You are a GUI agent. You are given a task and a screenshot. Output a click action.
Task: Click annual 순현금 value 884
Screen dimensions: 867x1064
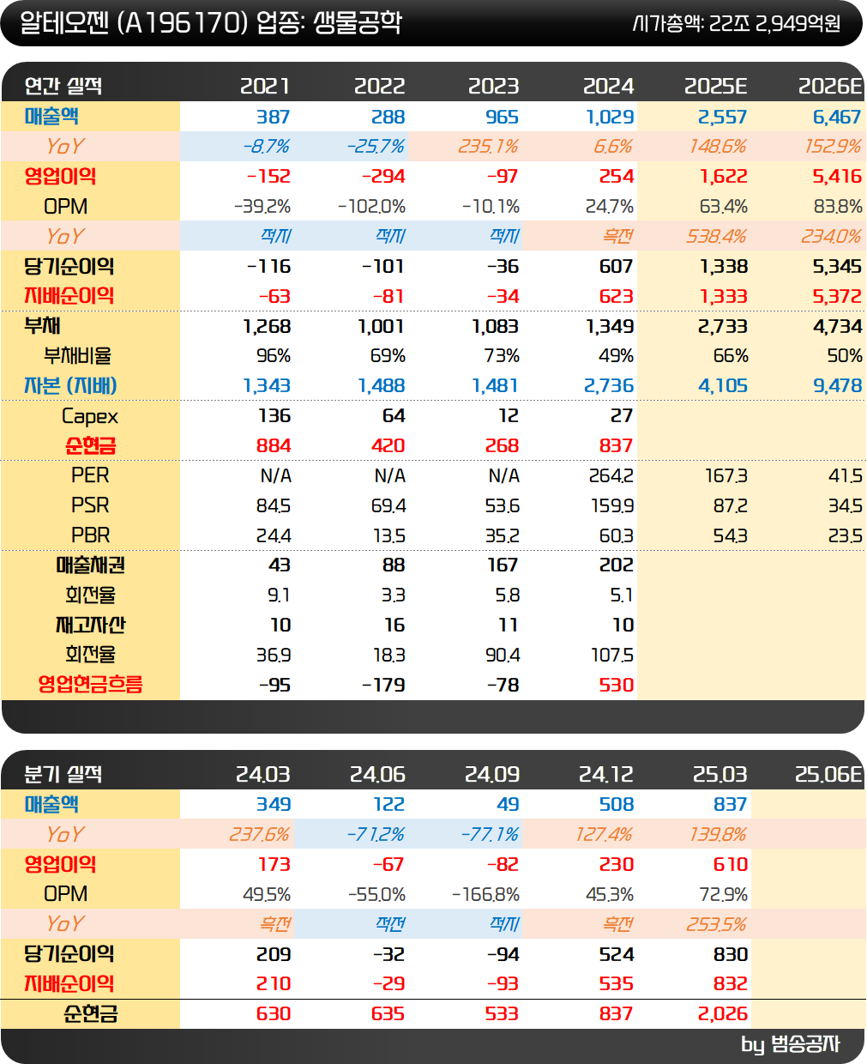click(x=274, y=446)
